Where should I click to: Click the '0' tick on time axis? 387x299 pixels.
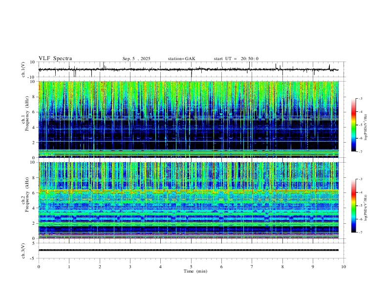coord(39,267)
